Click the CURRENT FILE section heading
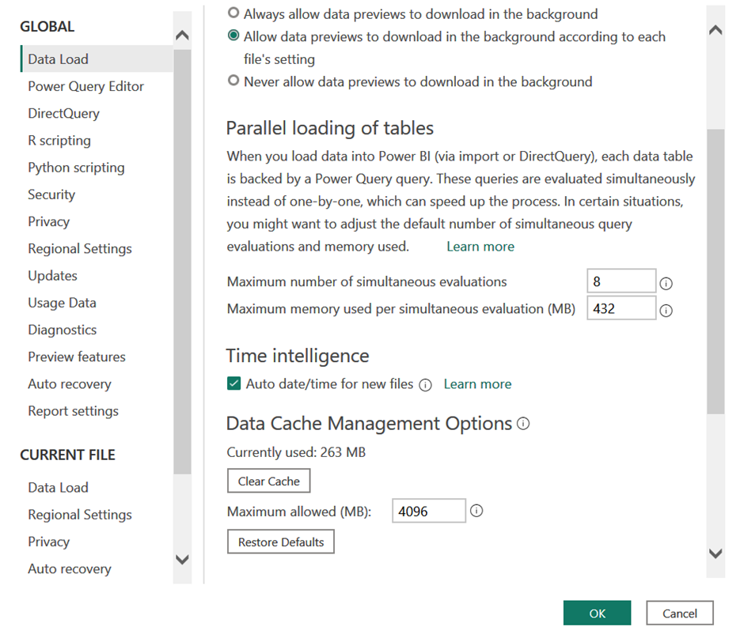 [x=67, y=455]
